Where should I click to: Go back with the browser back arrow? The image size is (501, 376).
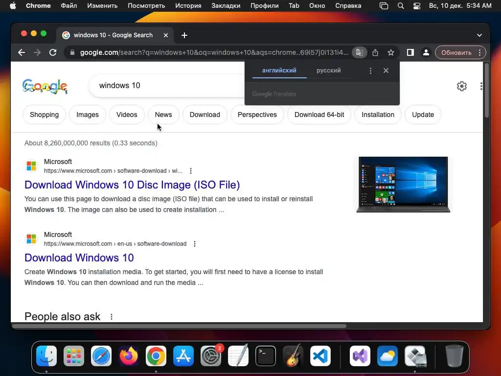pyautogui.click(x=22, y=52)
